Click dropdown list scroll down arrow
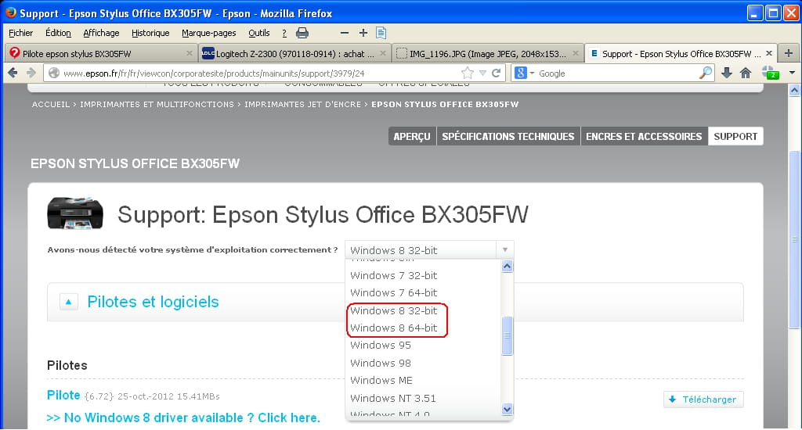 click(507, 409)
